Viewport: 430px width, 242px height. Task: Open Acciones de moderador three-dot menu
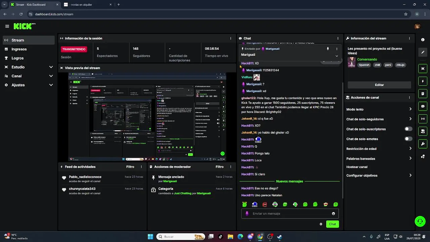(230, 167)
